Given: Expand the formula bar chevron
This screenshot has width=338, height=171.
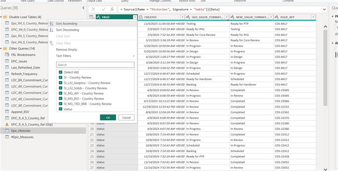Looking at the screenshot, I should [324, 9].
